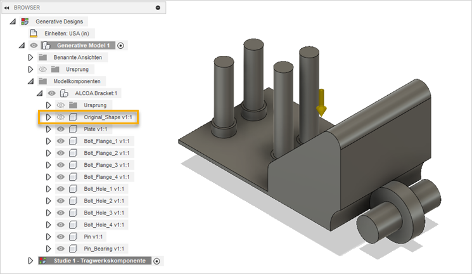Expand the Original_Shape v1:1 node
This screenshot has width=472, height=274.
(x=48, y=117)
